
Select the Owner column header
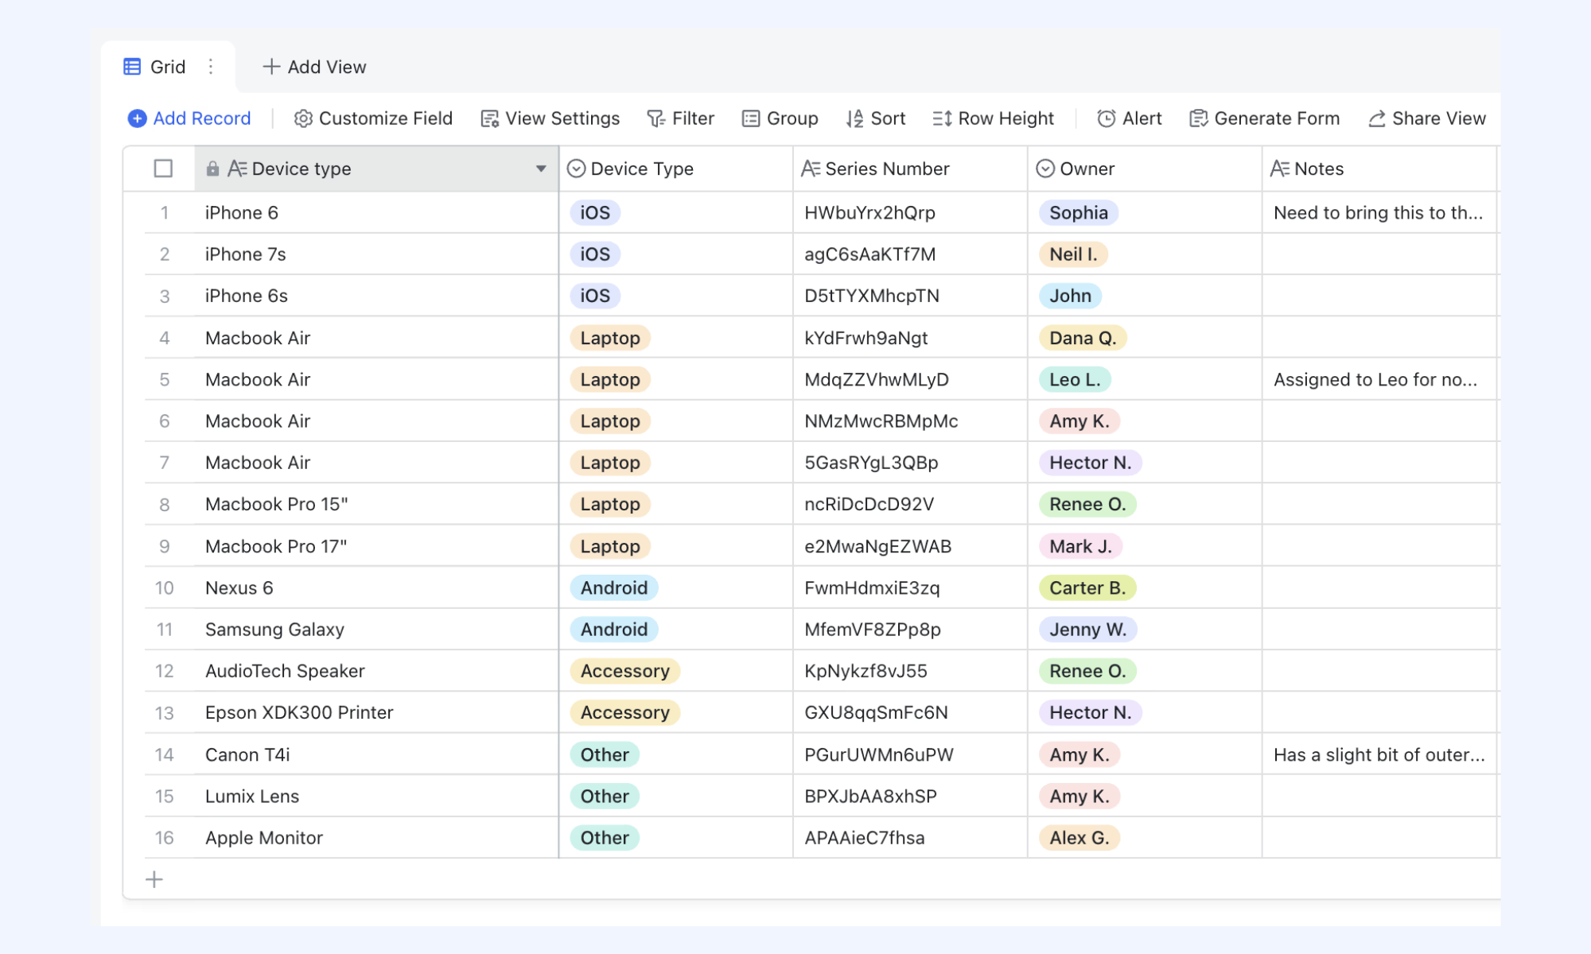1145,169
